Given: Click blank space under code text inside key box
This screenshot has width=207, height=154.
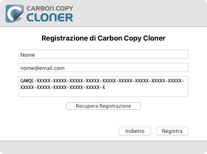Looking at the screenshot, I should click(x=103, y=93).
